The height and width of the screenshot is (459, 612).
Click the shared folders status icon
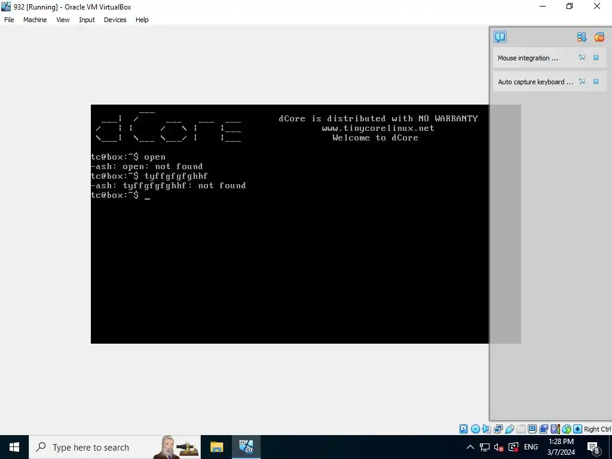click(521, 429)
